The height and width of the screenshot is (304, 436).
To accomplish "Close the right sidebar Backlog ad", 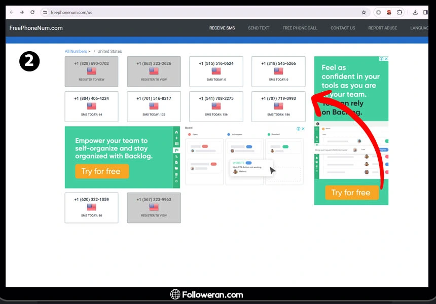I will [x=386, y=59].
